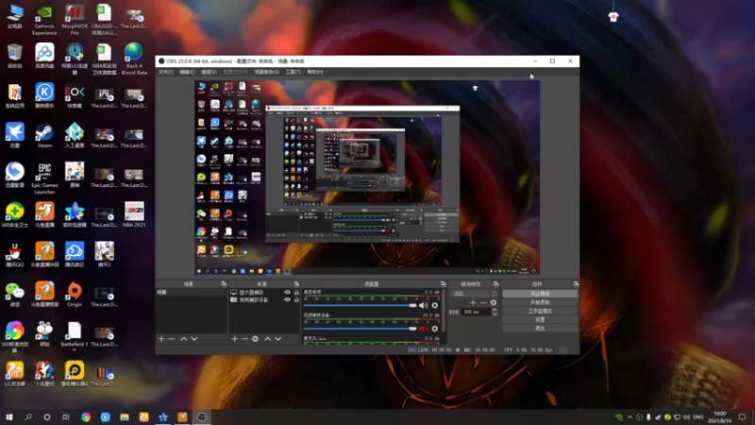
Task: Open Epic Games Launcher desktop icon
Action: (44, 178)
